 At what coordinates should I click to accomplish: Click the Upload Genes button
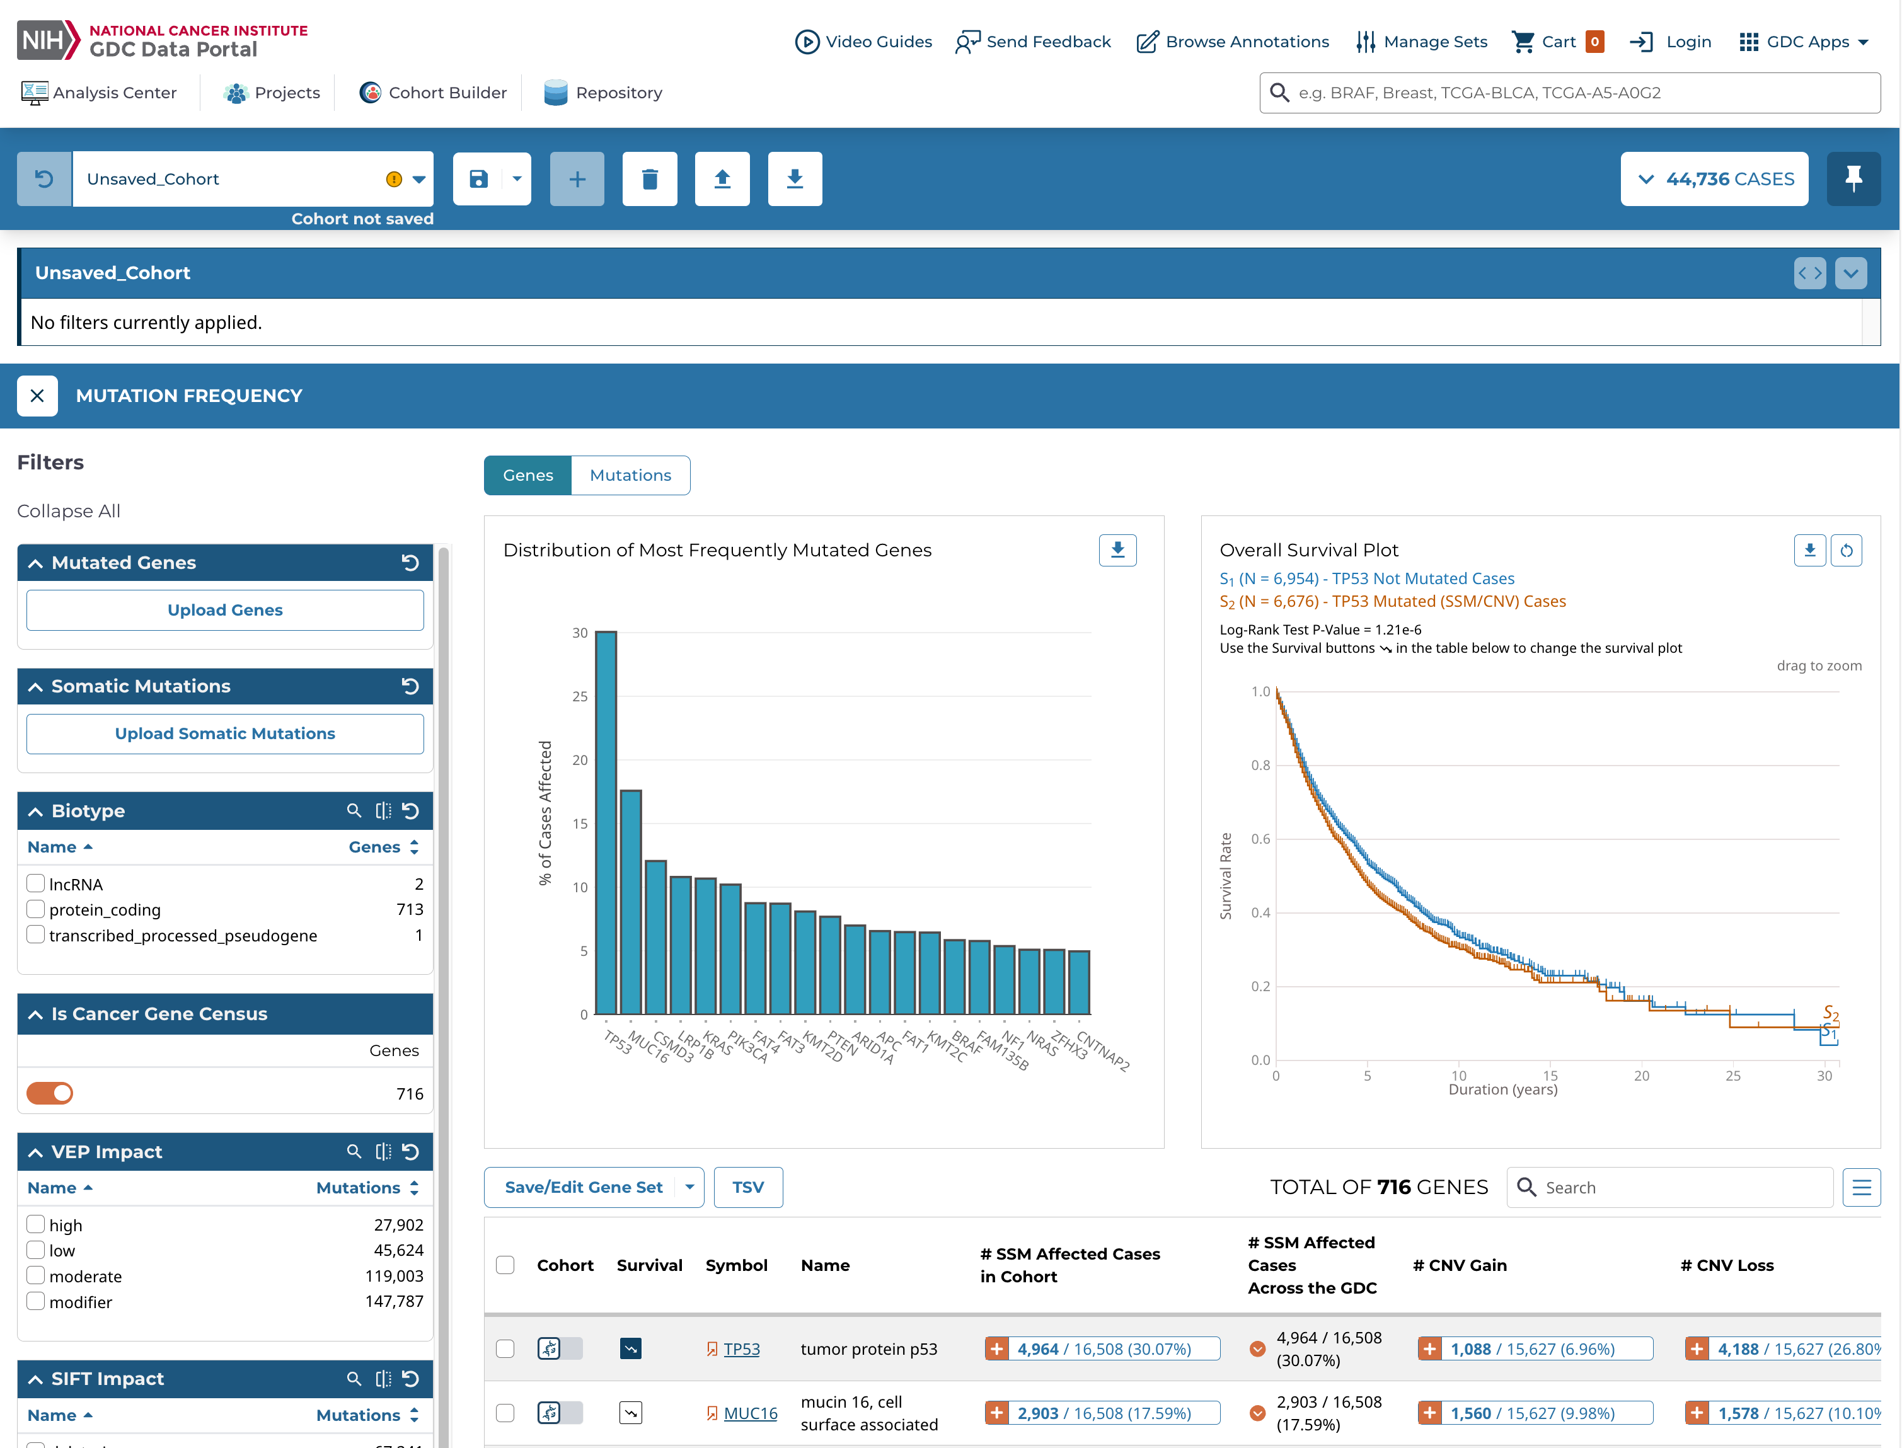pyautogui.click(x=225, y=609)
